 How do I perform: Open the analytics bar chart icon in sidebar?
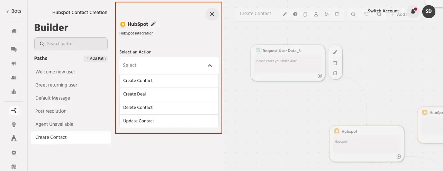[x=14, y=92]
